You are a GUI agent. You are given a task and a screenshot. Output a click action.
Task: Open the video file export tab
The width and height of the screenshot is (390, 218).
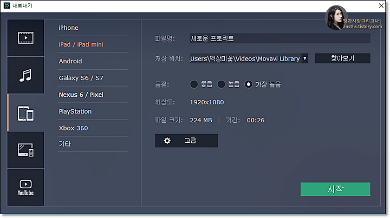(x=25, y=38)
